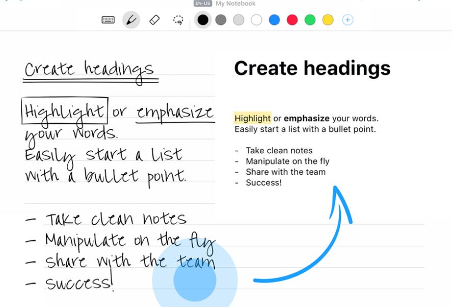Tap the boxed handwritten word Highlight

click(x=65, y=111)
